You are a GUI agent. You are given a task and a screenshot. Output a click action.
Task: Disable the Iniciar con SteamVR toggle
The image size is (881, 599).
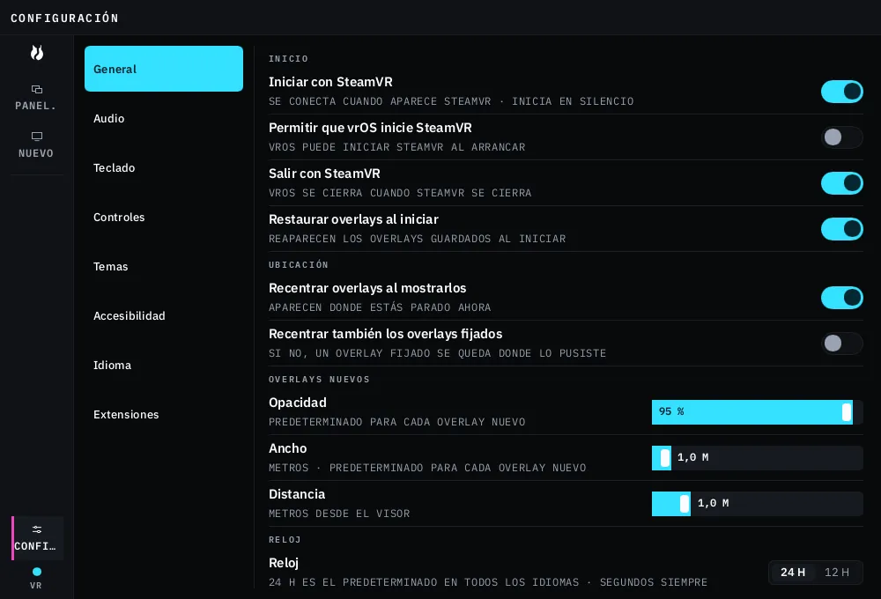coord(841,92)
